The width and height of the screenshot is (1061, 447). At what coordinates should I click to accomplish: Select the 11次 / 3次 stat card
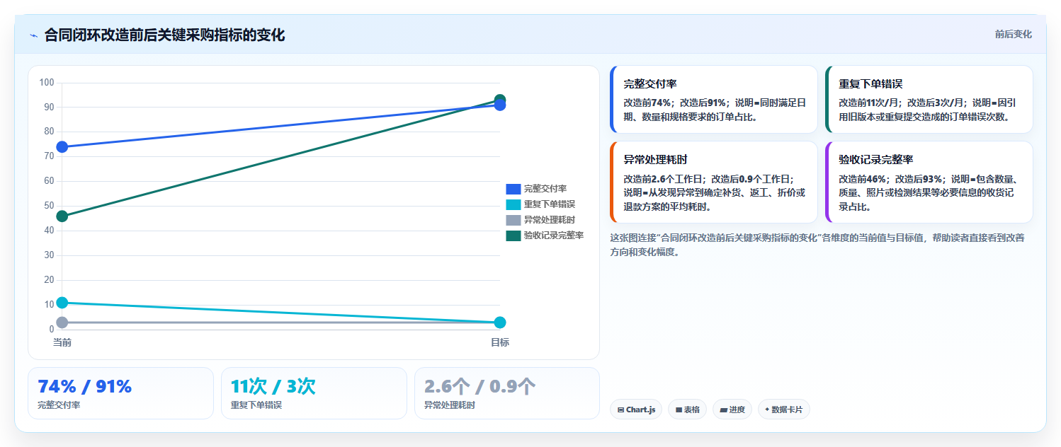(314, 393)
